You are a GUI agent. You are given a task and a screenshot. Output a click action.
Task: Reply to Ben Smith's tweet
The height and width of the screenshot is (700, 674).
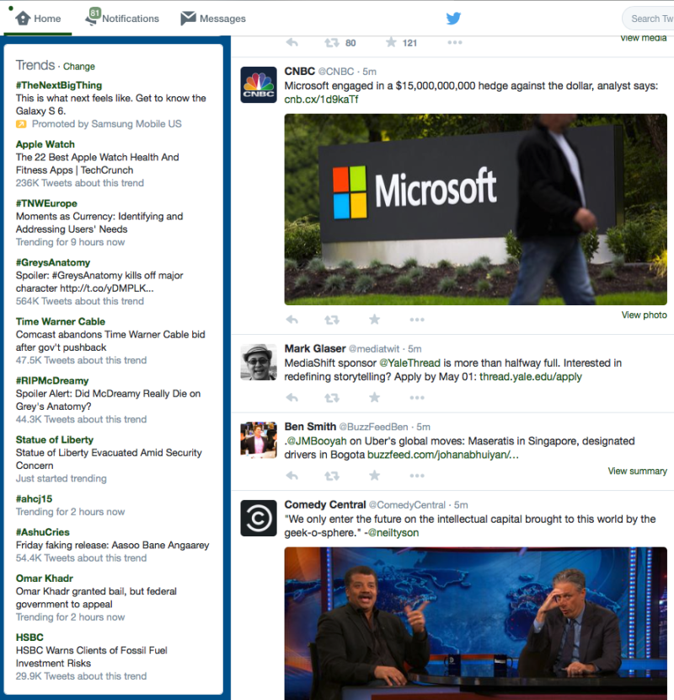(292, 475)
